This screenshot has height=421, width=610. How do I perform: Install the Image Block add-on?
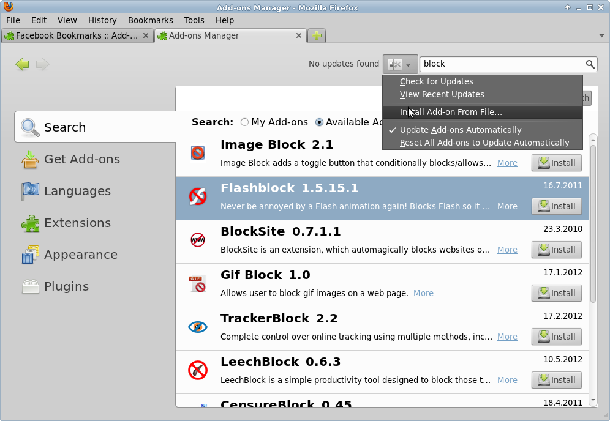pyautogui.click(x=557, y=163)
